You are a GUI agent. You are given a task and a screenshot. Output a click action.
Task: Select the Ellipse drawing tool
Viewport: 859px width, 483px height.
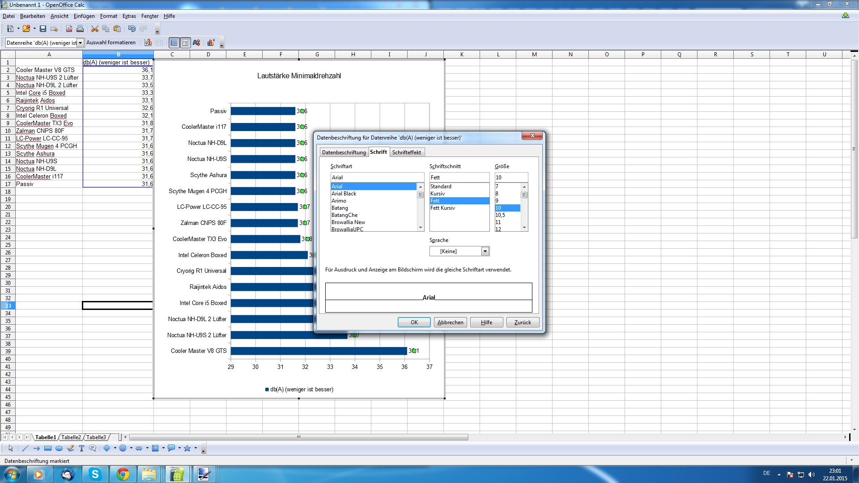(x=59, y=448)
